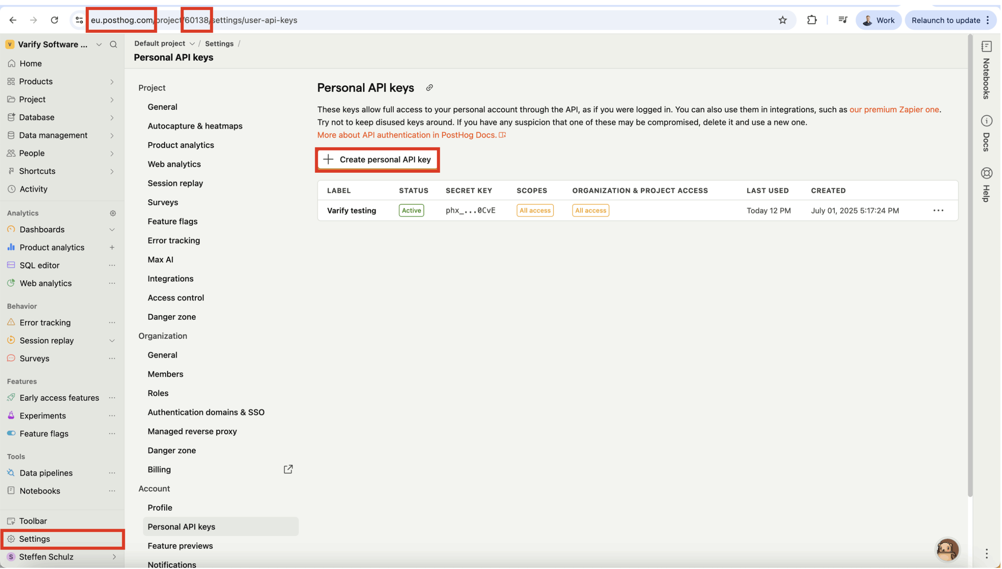Image resolution: width=1002 pixels, height=569 pixels.
Task: Open the more options menu for Varify testing key
Action: click(939, 211)
